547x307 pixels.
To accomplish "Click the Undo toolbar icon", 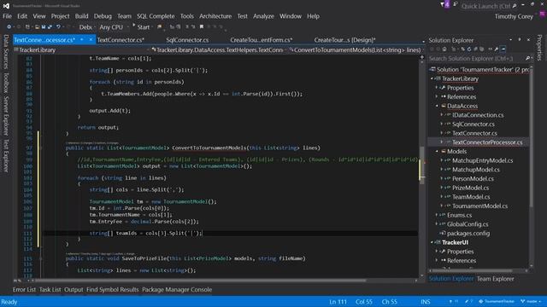I will 59,26.
